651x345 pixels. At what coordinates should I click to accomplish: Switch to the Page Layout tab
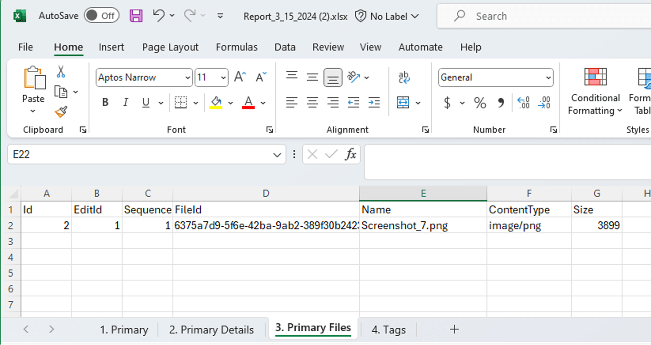(170, 47)
